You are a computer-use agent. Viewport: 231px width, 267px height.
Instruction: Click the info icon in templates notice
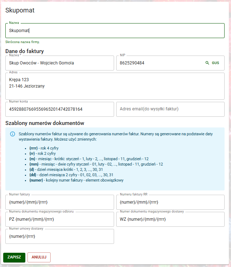coord(12,134)
